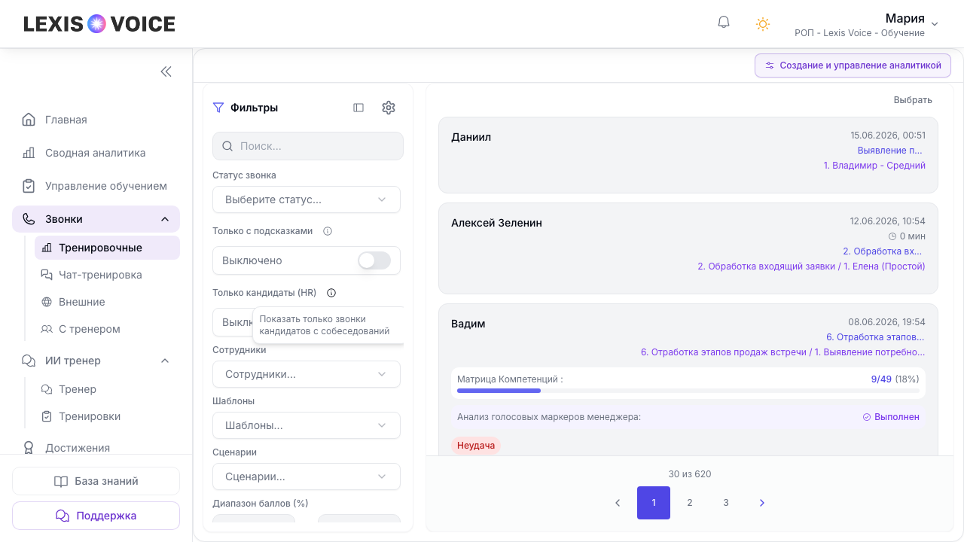The width and height of the screenshot is (964, 542).
Task: Focus the filters Поиск field
Action: click(308, 146)
